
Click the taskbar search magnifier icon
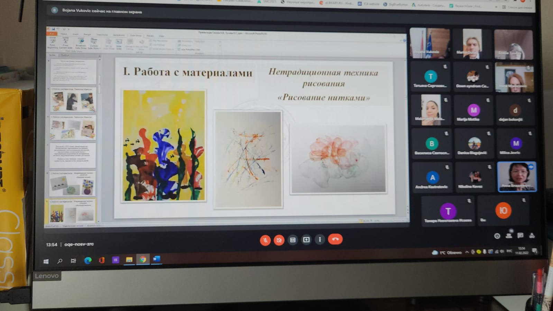point(60,261)
